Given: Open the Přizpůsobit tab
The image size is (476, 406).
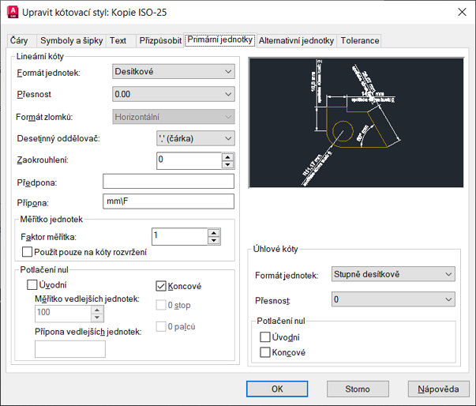Looking at the screenshot, I should coord(160,41).
